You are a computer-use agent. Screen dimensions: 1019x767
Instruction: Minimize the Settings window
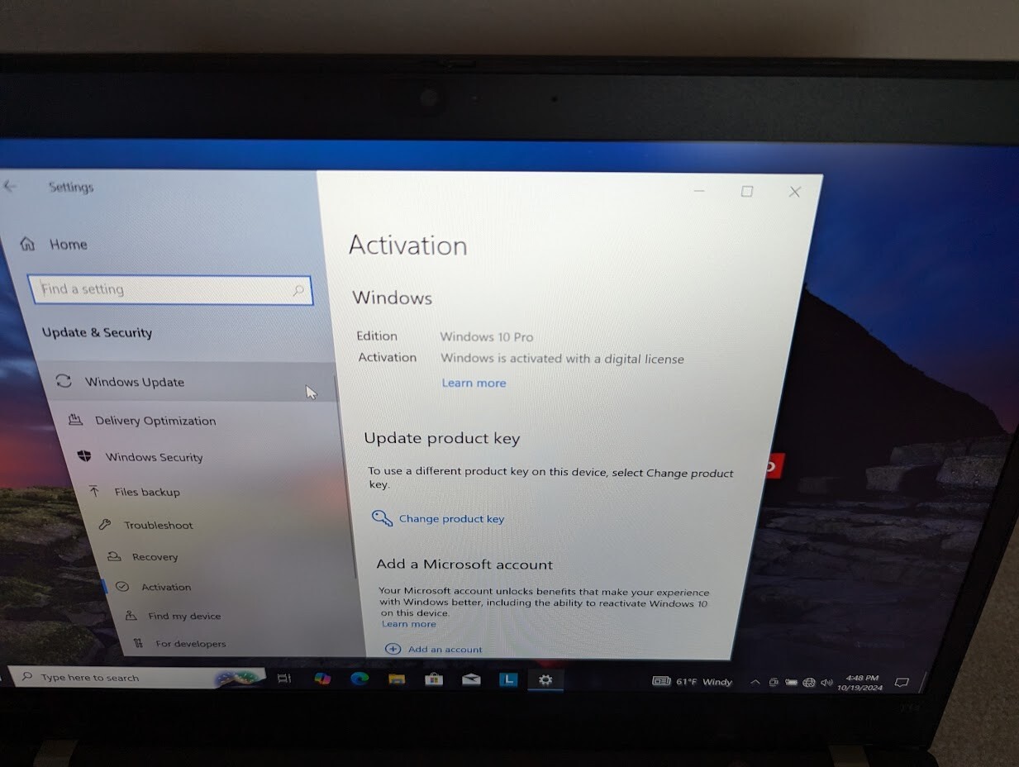[699, 191]
